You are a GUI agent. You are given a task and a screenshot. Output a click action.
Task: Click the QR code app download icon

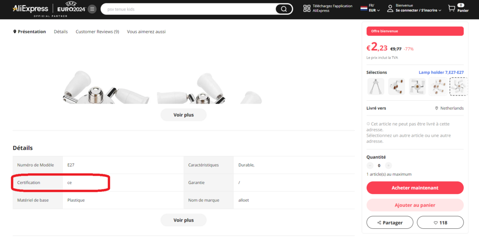coord(307,9)
